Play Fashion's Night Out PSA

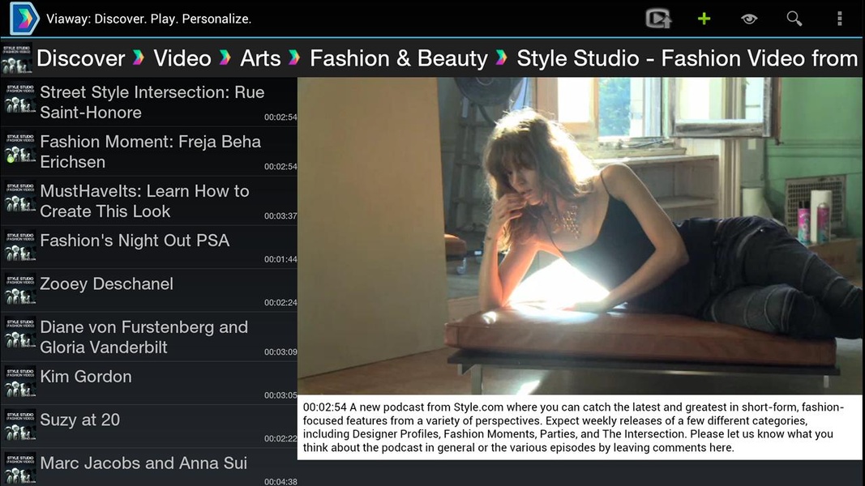click(x=149, y=247)
